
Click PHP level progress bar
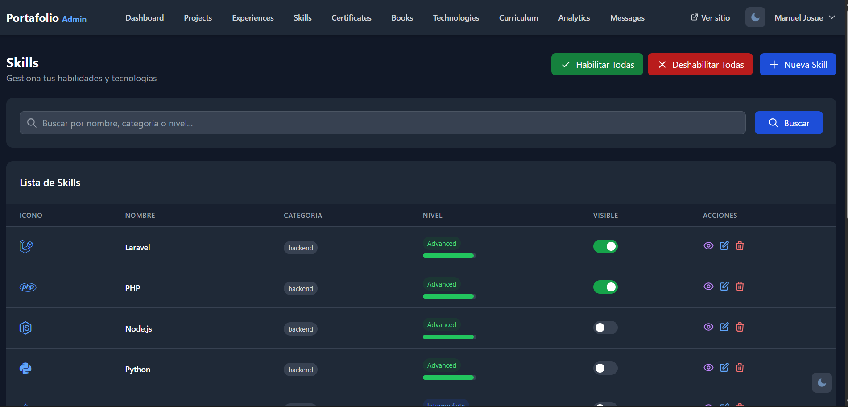[450, 296]
